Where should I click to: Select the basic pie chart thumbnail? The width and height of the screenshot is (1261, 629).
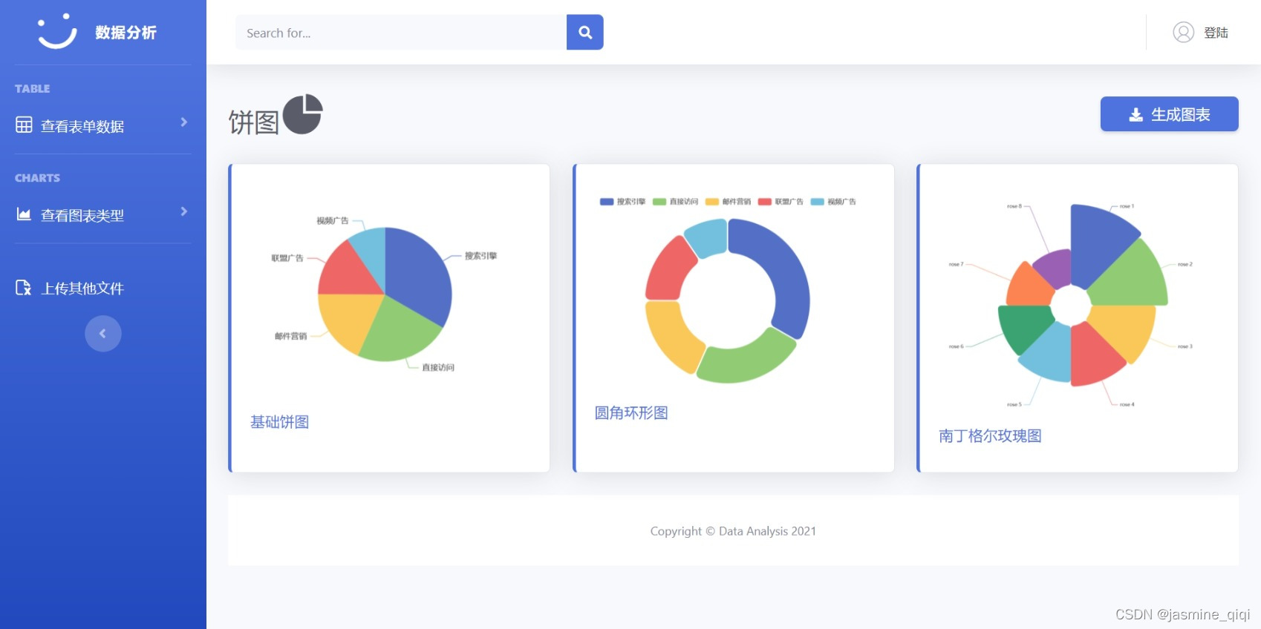(x=385, y=294)
